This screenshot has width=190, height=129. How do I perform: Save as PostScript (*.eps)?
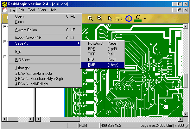pos(103,43)
